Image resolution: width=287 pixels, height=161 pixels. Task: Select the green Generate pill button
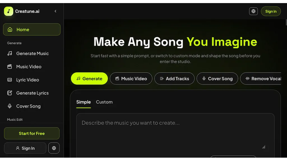coord(89,79)
